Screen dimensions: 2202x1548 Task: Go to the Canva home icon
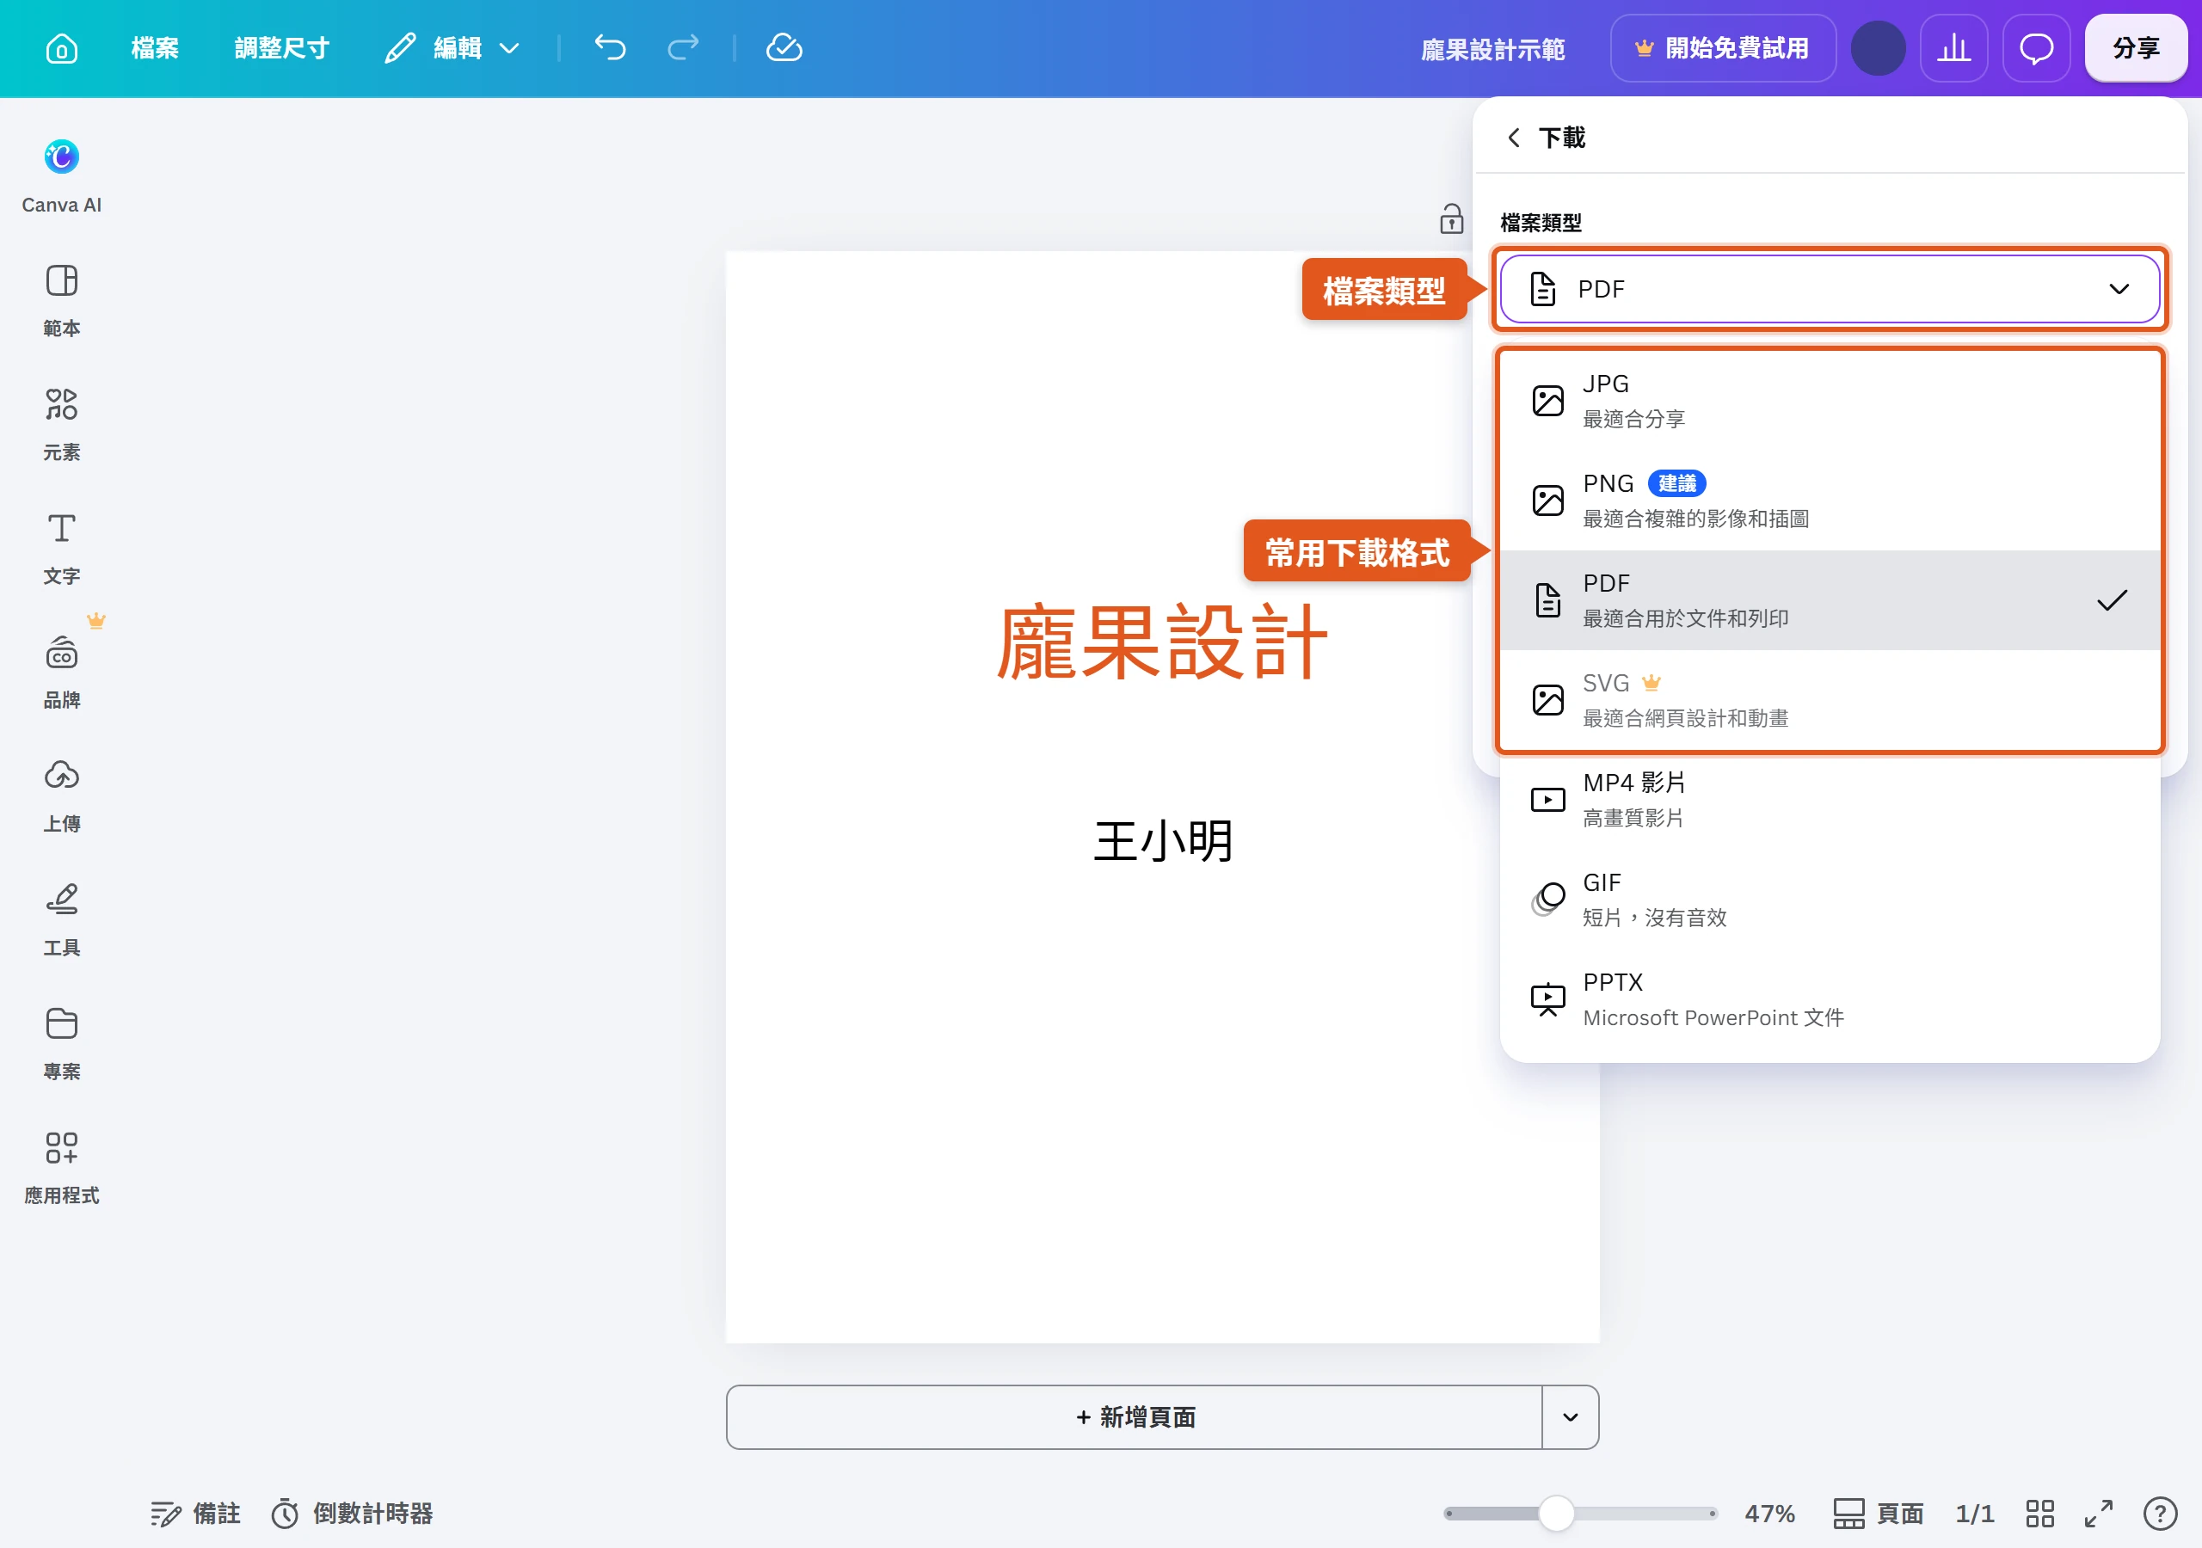[x=61, y=48]
